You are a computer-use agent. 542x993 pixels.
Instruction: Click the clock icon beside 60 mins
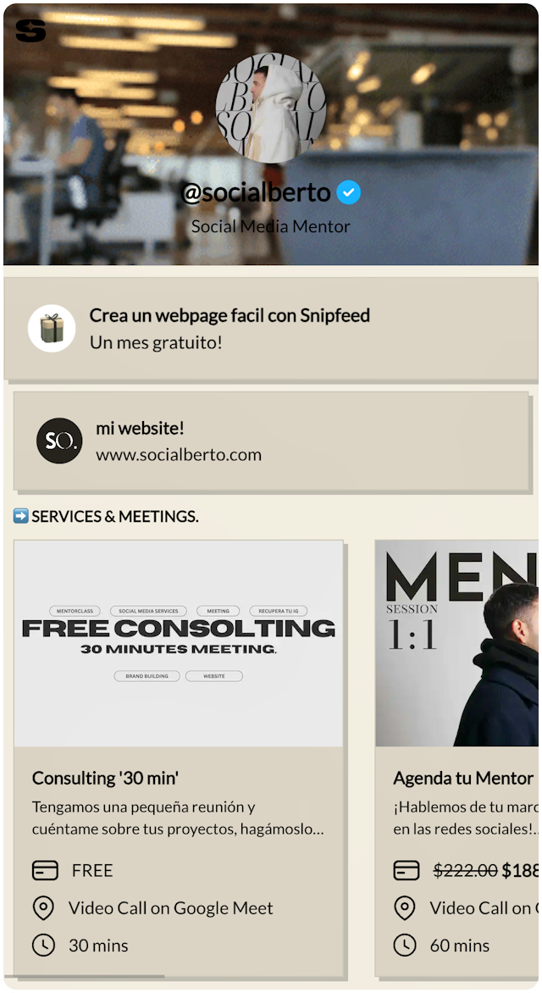[x=405, y=946]
